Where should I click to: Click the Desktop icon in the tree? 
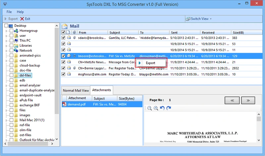point(11,26)
